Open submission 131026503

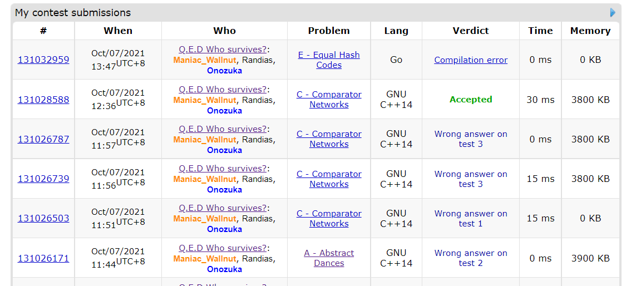43,218
